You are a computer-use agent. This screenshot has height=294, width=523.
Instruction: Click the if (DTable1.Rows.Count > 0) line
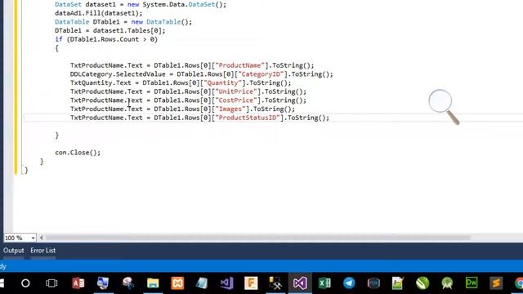coord(106,39)
